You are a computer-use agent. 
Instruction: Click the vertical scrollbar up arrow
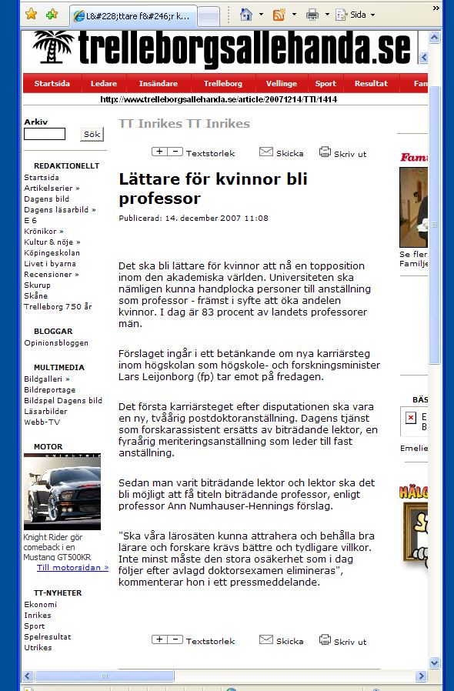point(434,38)
